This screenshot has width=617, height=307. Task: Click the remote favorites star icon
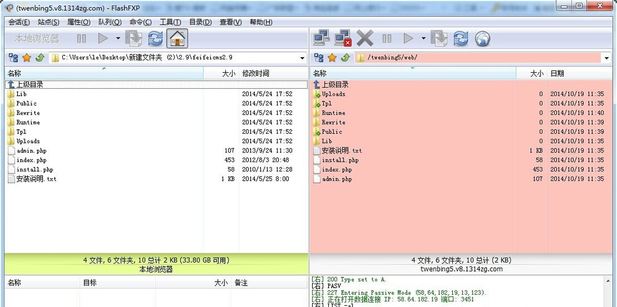[332, 58]
